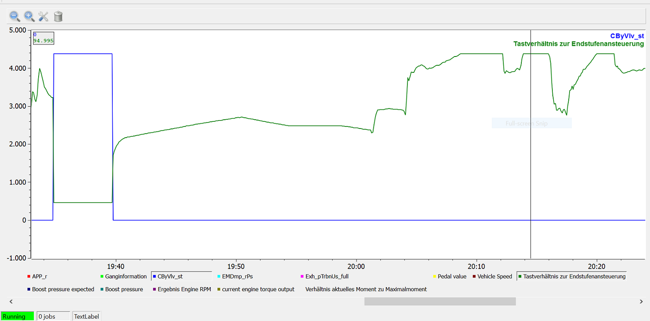Toggle the Ganginformation legend entry
This screenshot has height=321, width=650.
coord(123,277)
